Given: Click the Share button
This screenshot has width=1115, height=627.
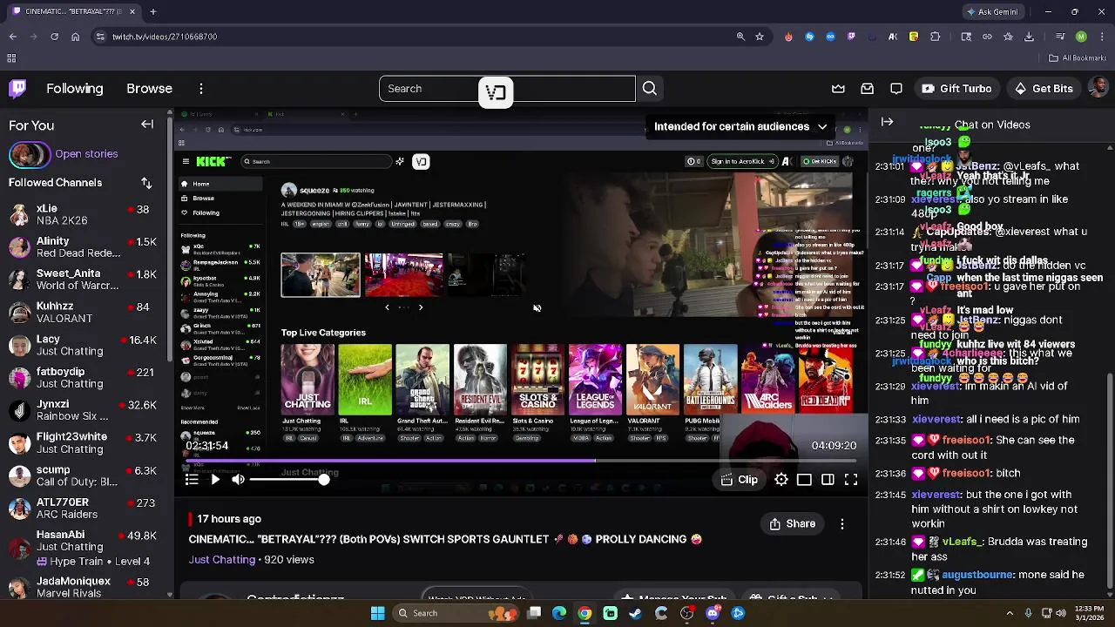Looking at the screenshot, I should (x=793, y=523).
